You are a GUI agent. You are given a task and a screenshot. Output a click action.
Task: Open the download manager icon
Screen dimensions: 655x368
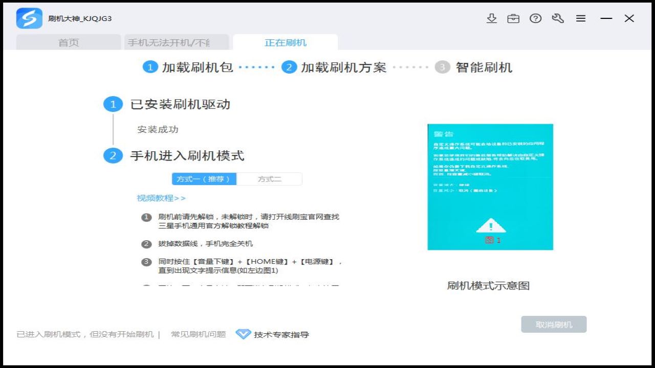click(x=491, y=18)
